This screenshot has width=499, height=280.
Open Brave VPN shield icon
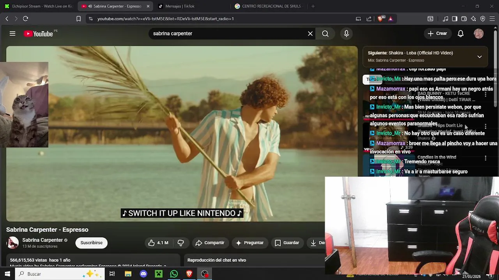click(x=483, y=19)
